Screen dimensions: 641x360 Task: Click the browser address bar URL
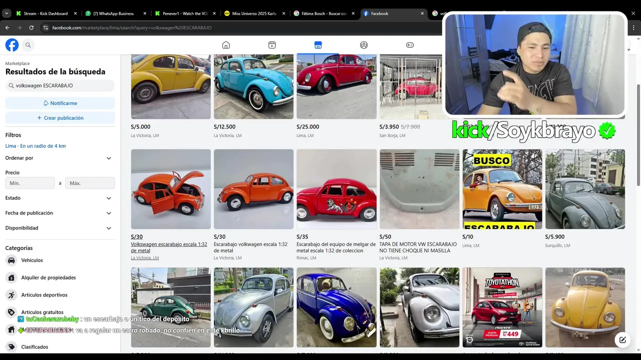132,27
